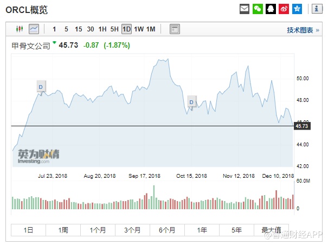Image resolution: width=328 pixels, height=245 pixels.
Task: Switch to candlestick chart type
Action: pyautogui.click(x=20, y=29)
